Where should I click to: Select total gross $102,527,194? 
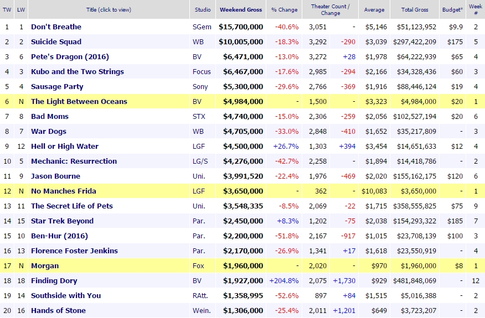pyautogui.click(x=415, y=117)
